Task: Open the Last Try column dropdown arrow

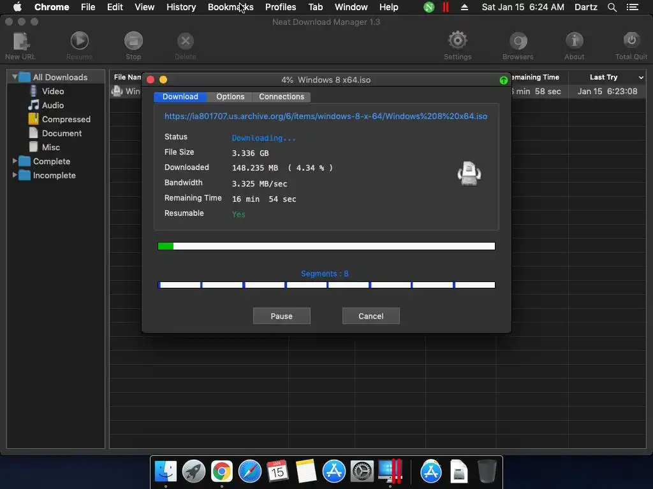Action: (640, 77)
